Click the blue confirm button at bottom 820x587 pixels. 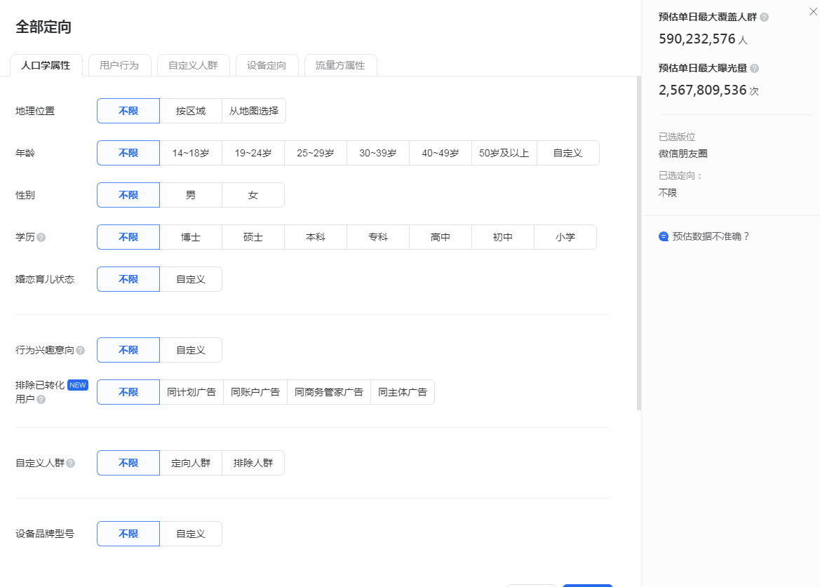click(587, 583)
